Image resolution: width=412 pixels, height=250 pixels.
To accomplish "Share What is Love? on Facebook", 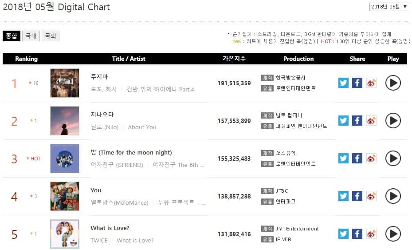I will pyautogui.click(x=357, y=234).
